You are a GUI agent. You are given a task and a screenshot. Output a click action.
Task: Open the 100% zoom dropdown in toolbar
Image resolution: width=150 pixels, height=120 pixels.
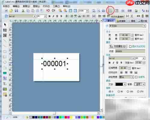[x=87, y=11]
